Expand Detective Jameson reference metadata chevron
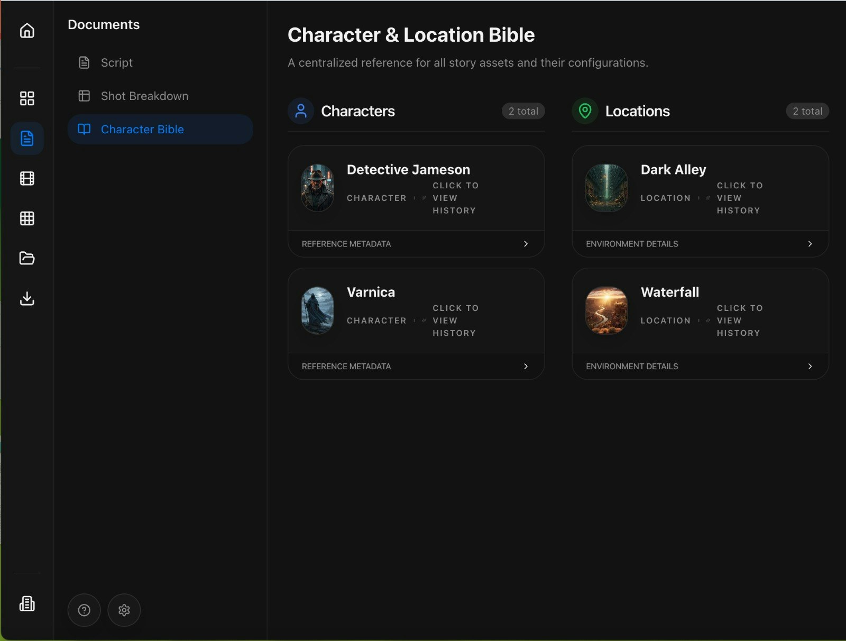Image resolution: width=846 pixels, height=641 pixels. 526,244
